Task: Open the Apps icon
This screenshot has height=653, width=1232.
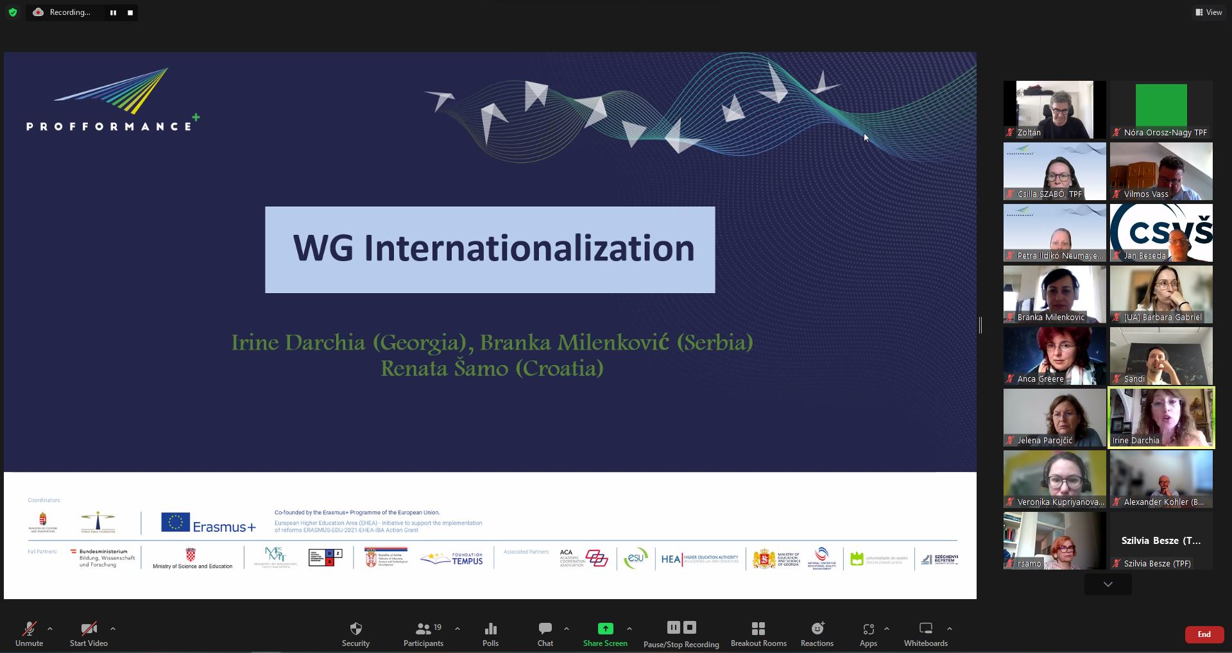Action: coord(868,629)
